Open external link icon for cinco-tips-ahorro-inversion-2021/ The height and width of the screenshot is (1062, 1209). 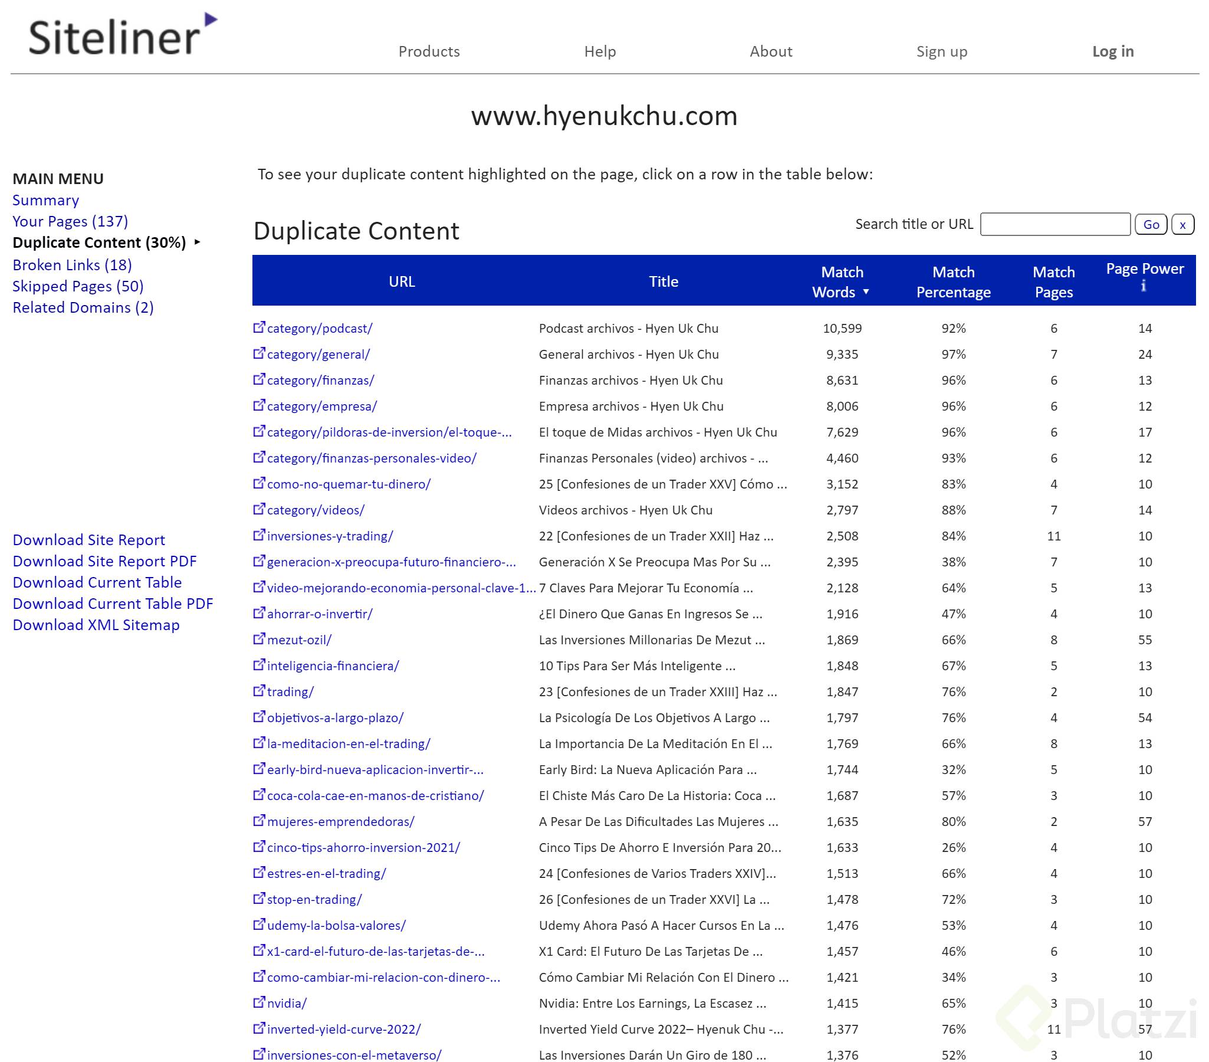(259, 847)
